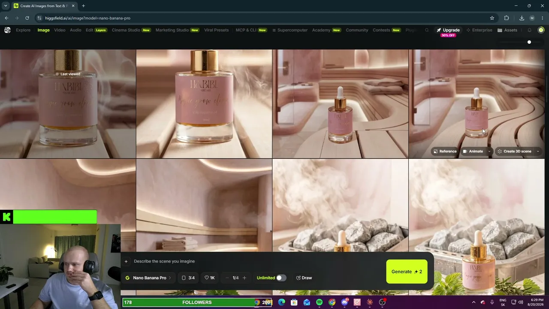Toggle the Unlimited switch
This screenshot has width=549, height=309.
[x=281, y=278]
